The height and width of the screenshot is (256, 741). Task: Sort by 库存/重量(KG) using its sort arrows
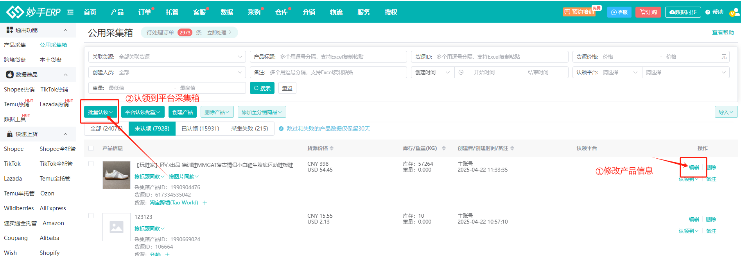pos(444,148)
